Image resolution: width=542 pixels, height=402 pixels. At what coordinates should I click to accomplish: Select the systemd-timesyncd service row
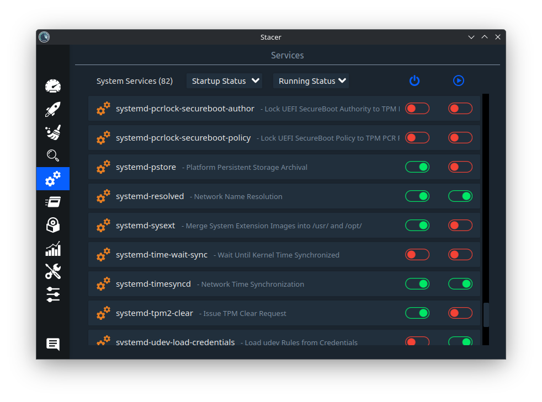coord(284,284)
